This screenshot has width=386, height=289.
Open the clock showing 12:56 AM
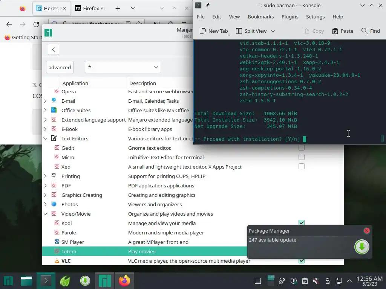pyautogui.click(x=369, y=281)
